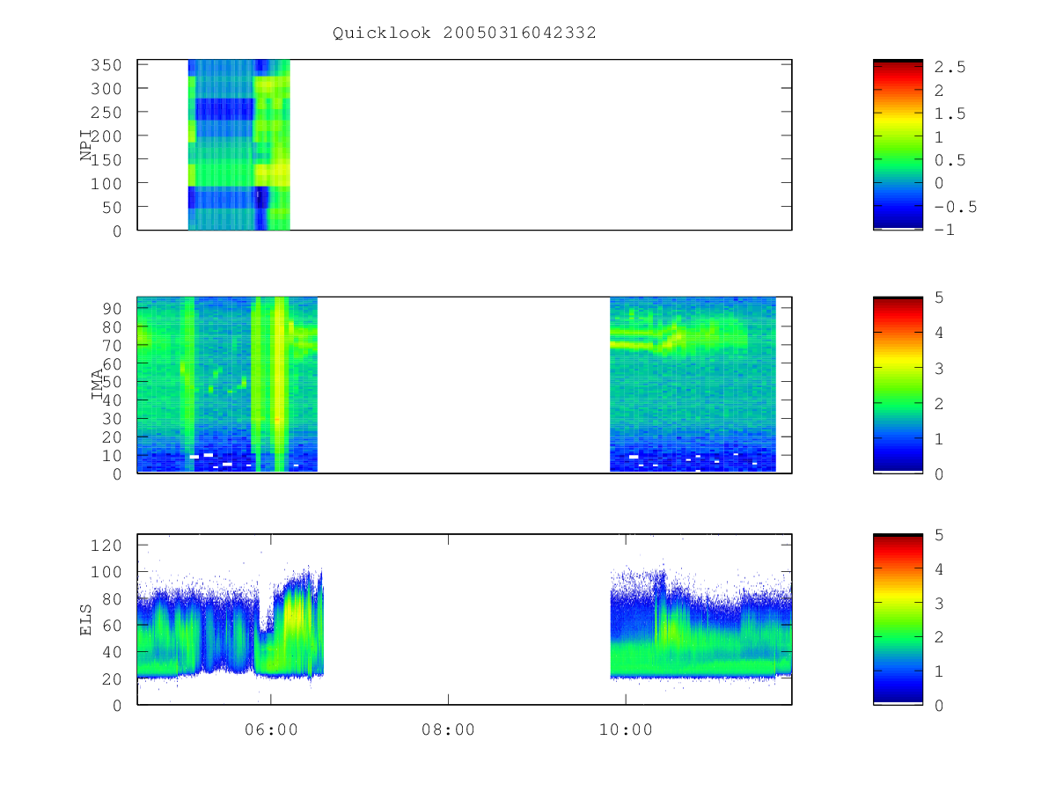Click the IMA data block near 10:00
1056x792 pixels.
click(693, 385)
